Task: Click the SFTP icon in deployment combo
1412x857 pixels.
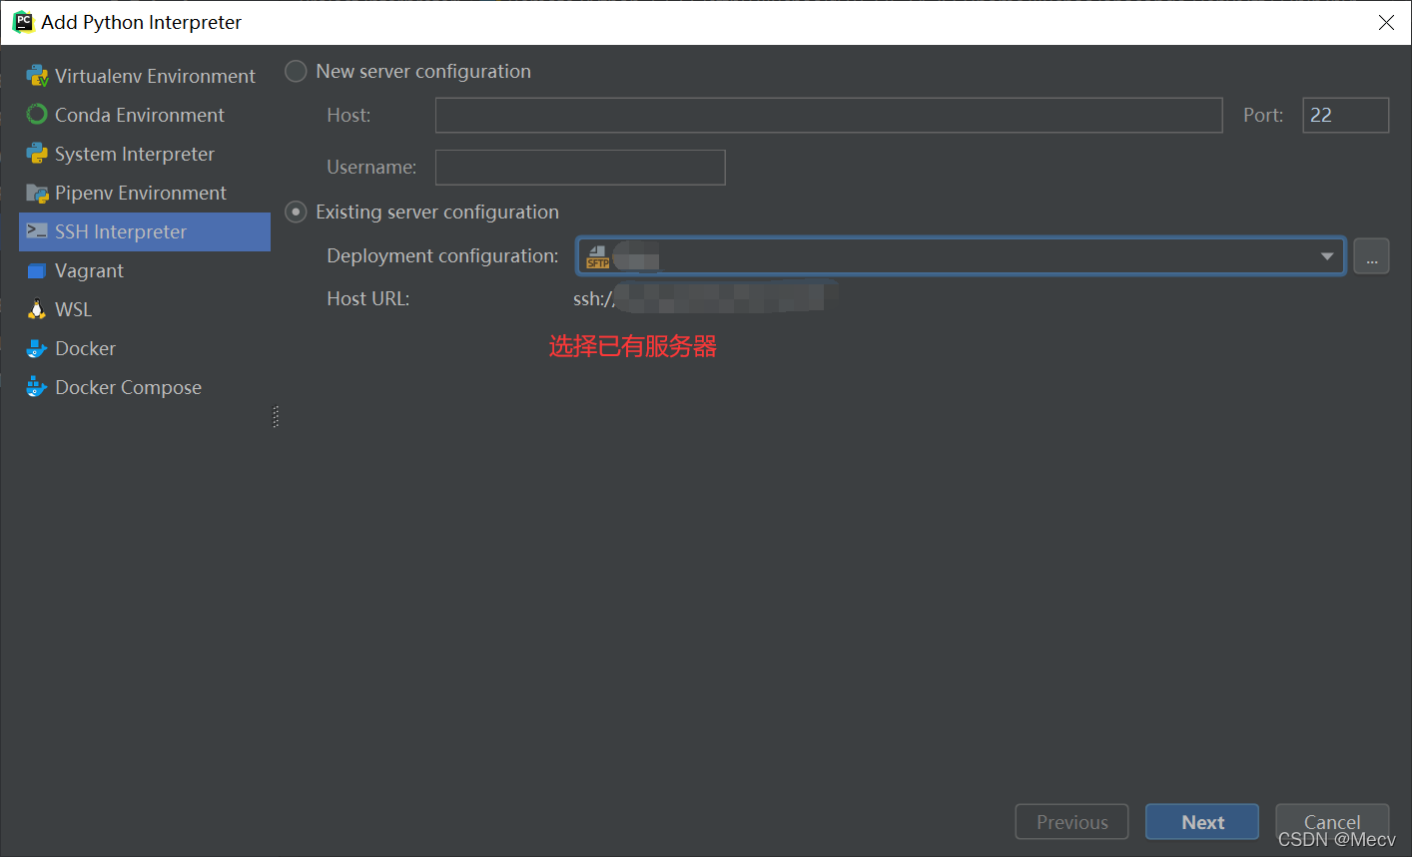Action: (x=597, y=256)
